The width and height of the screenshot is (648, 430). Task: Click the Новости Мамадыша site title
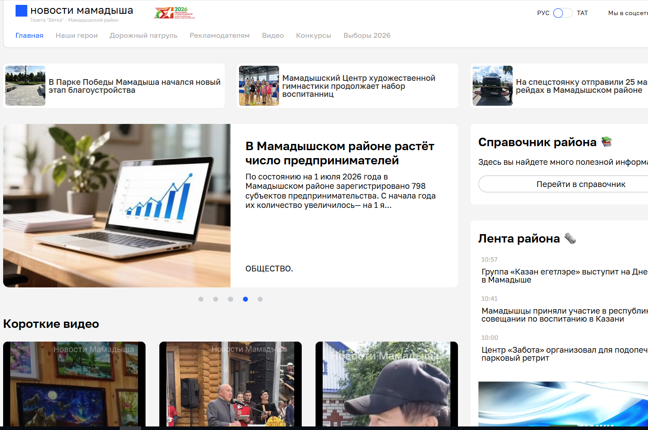(82, 10)
